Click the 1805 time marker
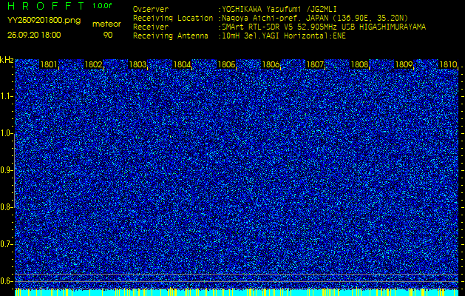 coord(226,65)
